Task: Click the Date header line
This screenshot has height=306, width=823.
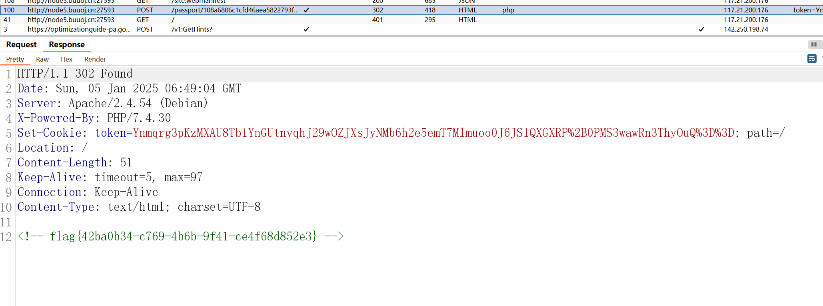Action: tap(129, 88)
